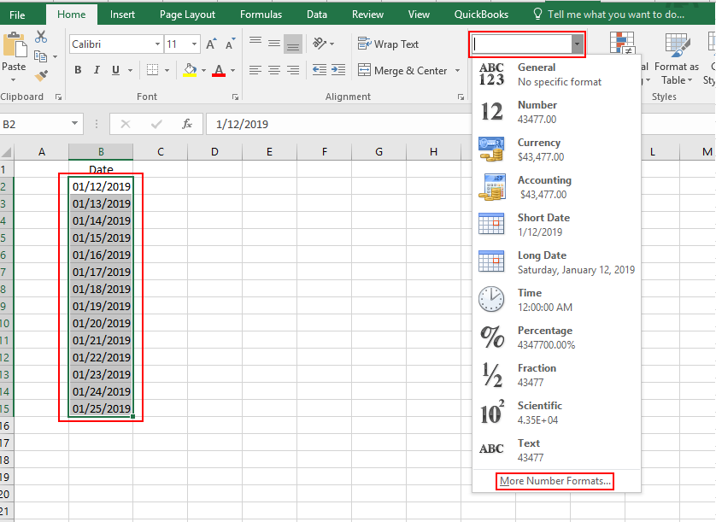The height and width of the screenshot is (522, 716).
Task: Click the Increase Font Size icon
Action: tap(211, 44)
